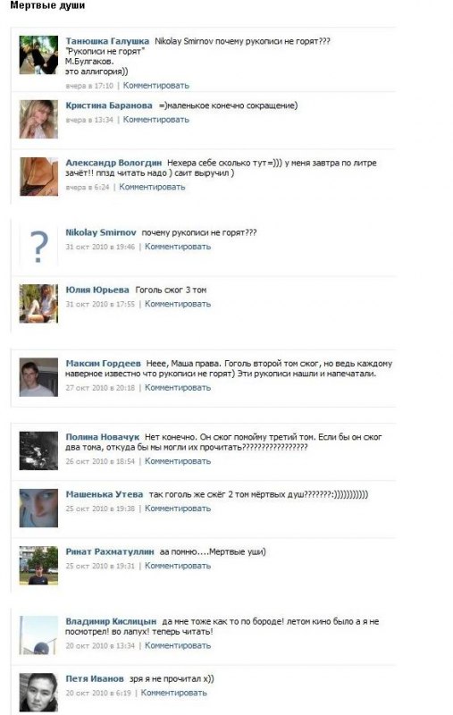Open Ринат Рахматуллин's avatar photo

[x=38, y=566]
